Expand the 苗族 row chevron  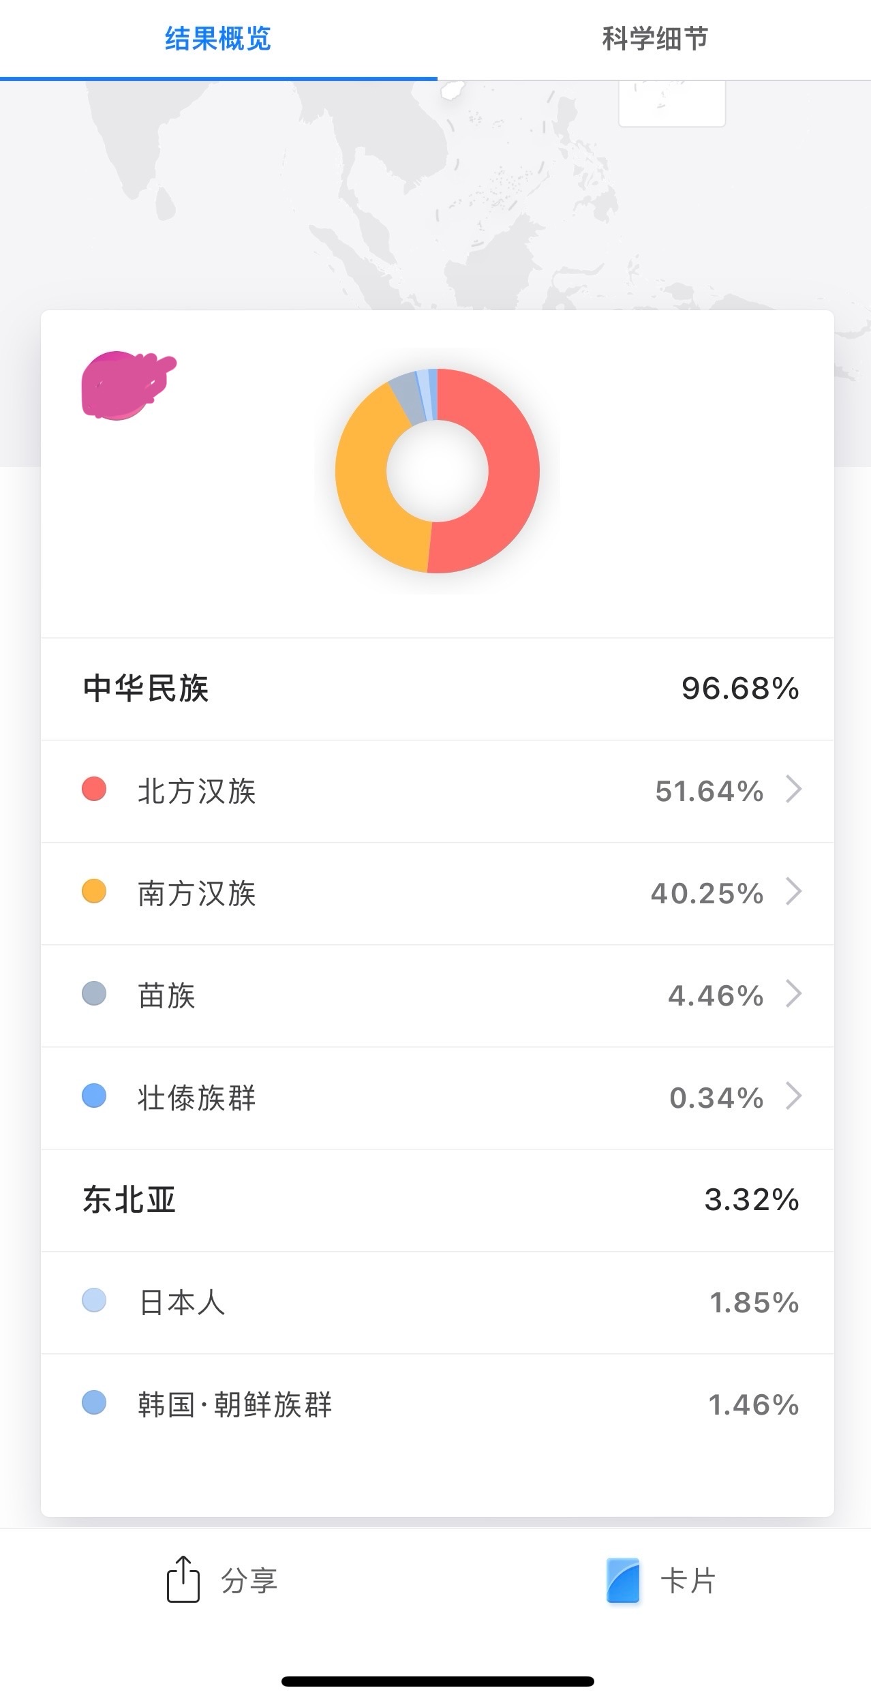tap(793, 994)
